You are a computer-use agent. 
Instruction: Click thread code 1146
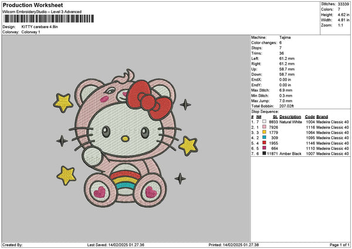click(x=310, y=143)
